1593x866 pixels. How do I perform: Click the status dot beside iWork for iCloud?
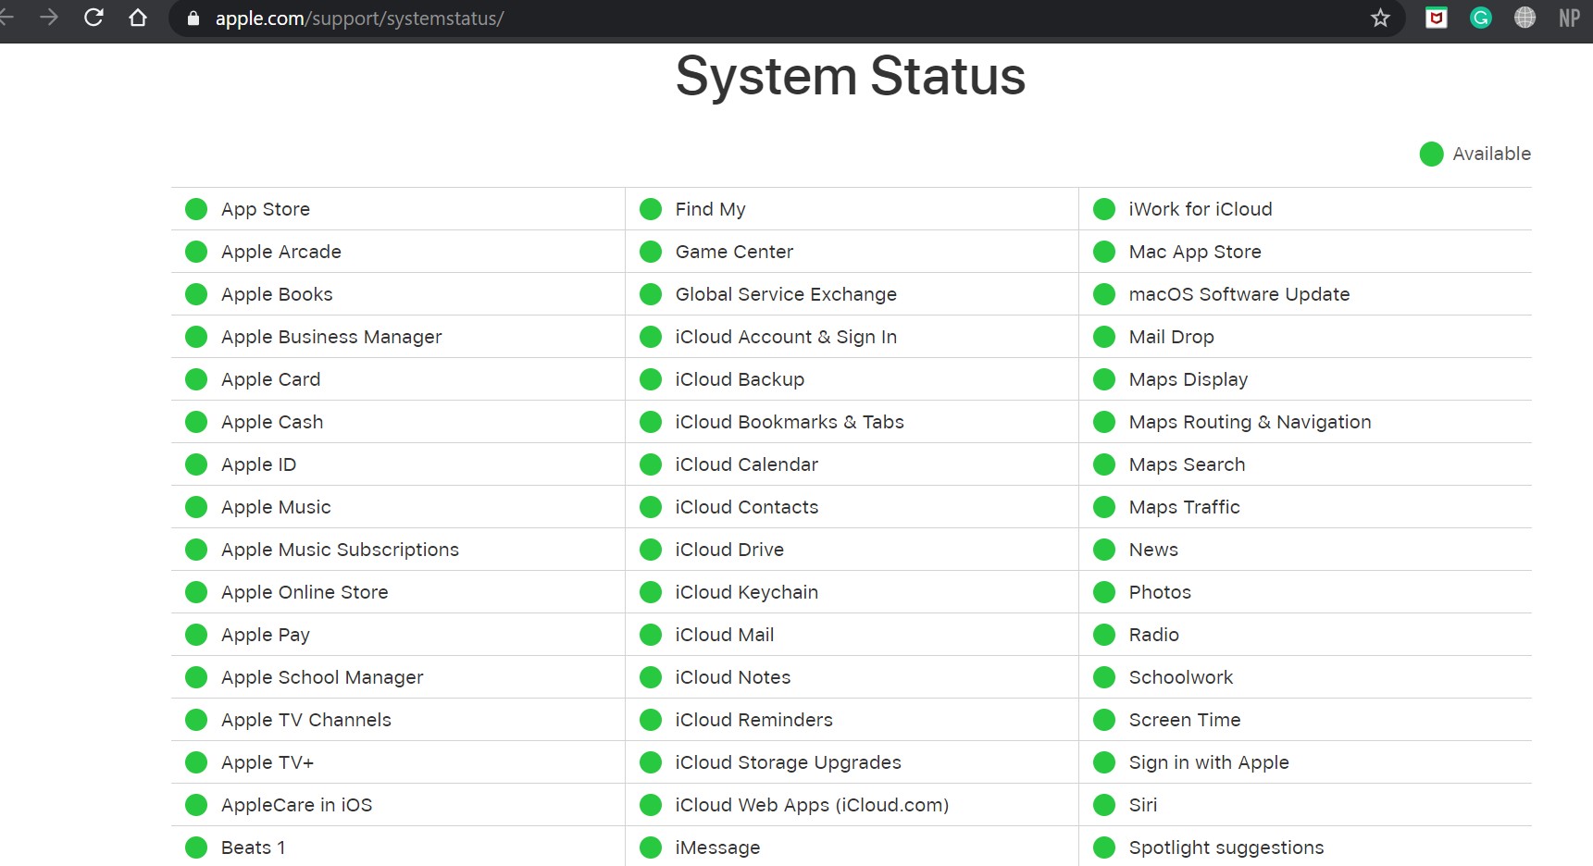click(x=1104, y=209)
